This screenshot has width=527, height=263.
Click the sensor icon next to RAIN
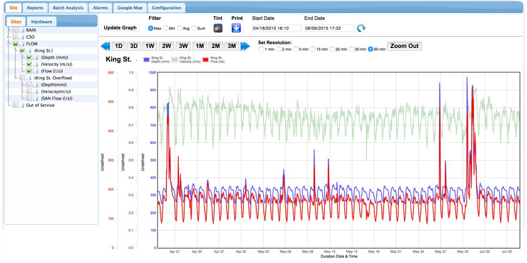[x=22, y=30]
